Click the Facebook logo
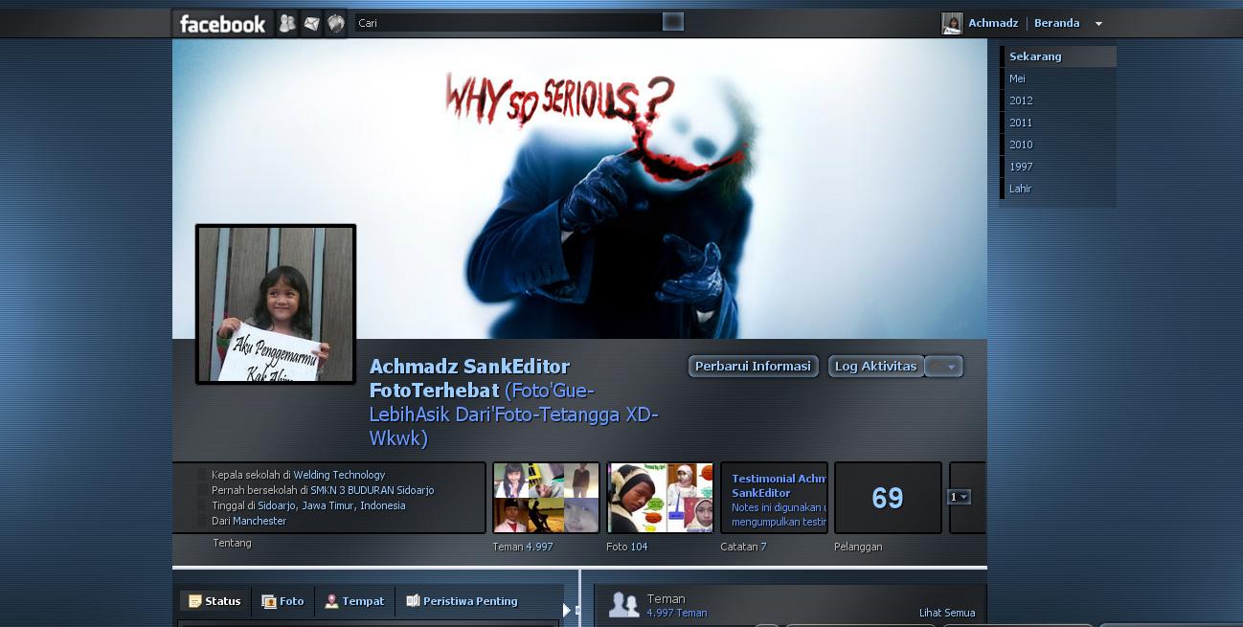Image resolution: width=1243 pixels, height=627 pixels. tap(222, 24)
